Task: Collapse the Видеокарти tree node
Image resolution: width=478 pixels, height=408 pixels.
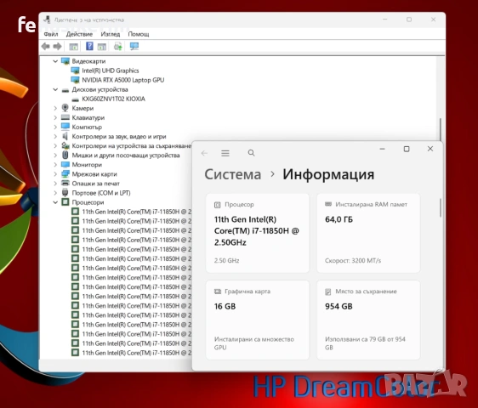Action: click(x=55, y=61)
